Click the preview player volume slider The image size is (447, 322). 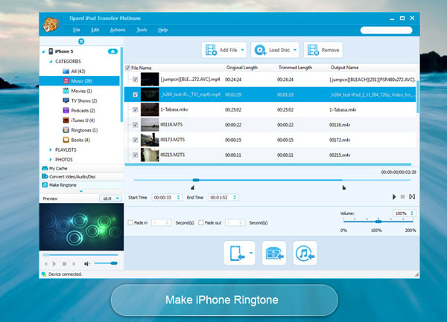(x=106, y=263)
